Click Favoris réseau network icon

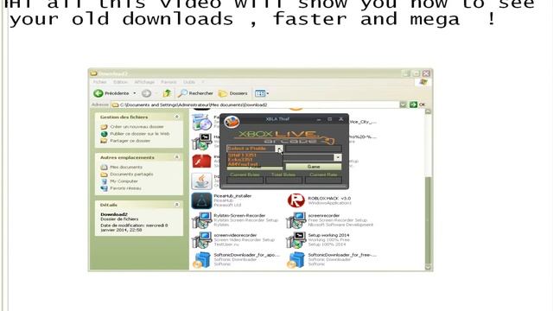[104, 188]
